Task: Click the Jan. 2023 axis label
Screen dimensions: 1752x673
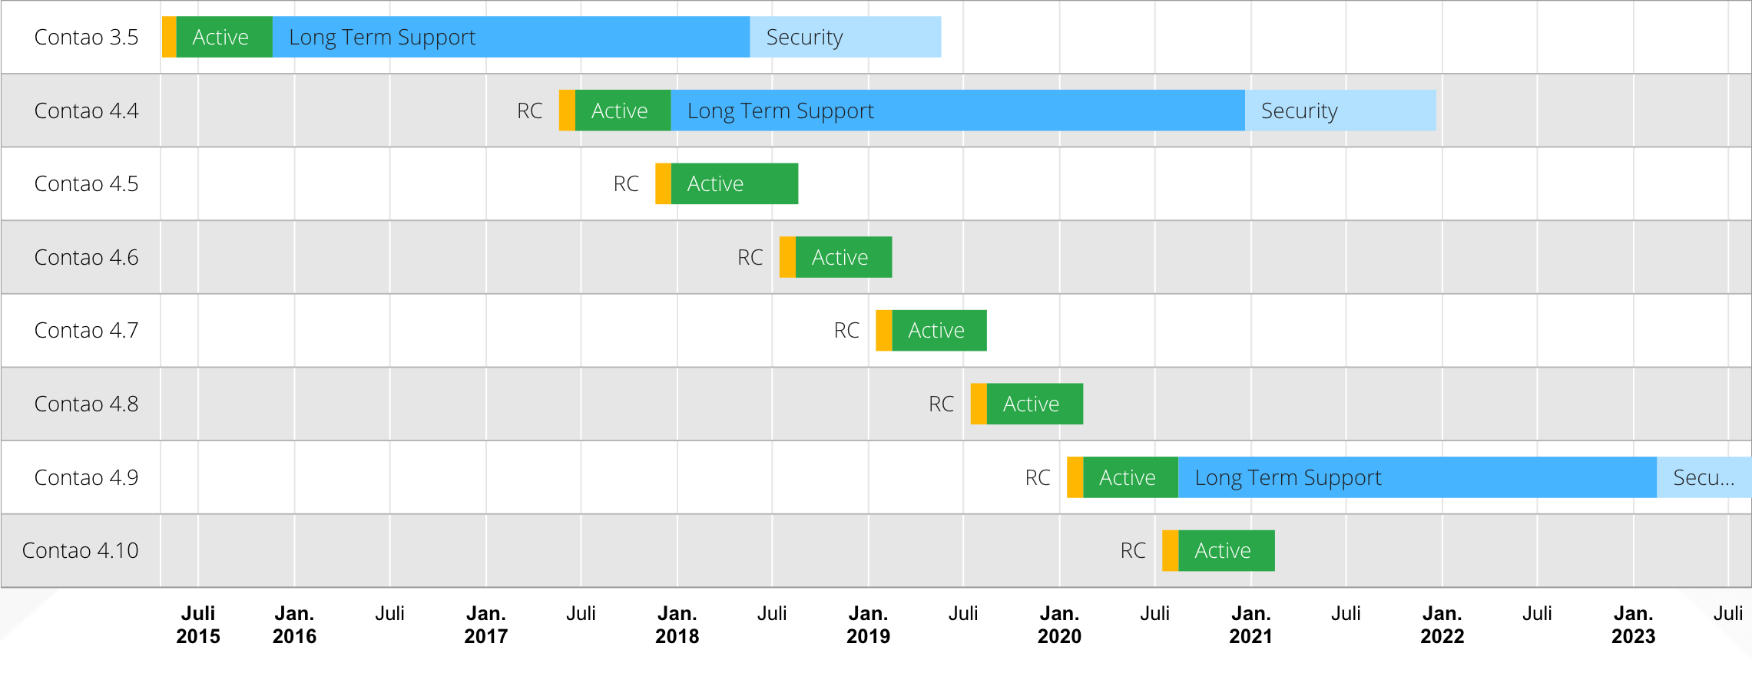Action: click(1634, 625)
